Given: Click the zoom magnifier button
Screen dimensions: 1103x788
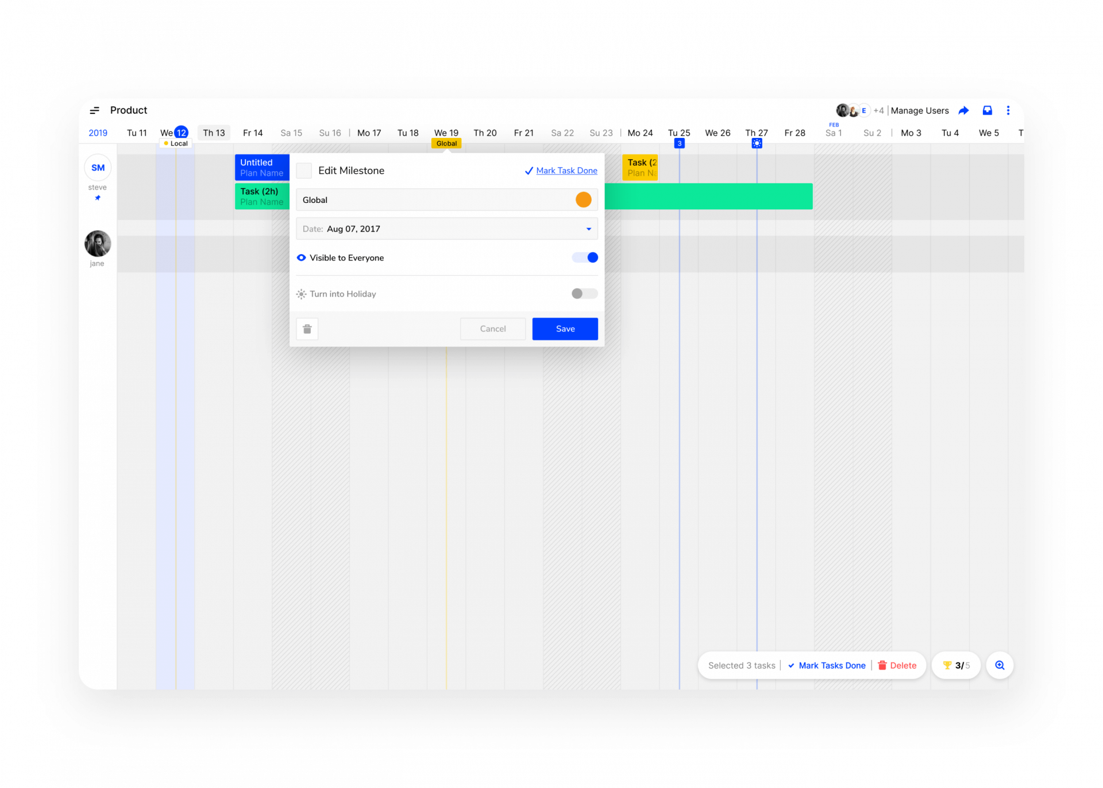Looking at the screenshot, I should [x=1000, y=665].
